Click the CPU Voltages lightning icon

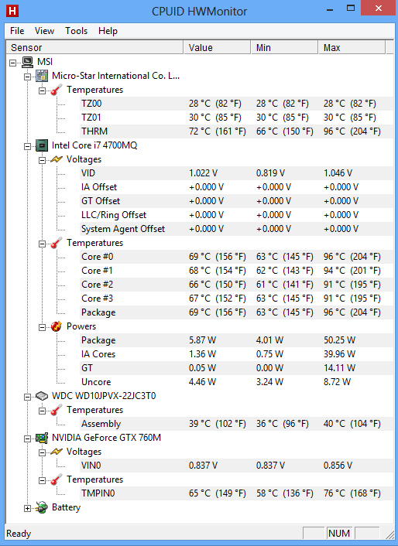point(56,159)
